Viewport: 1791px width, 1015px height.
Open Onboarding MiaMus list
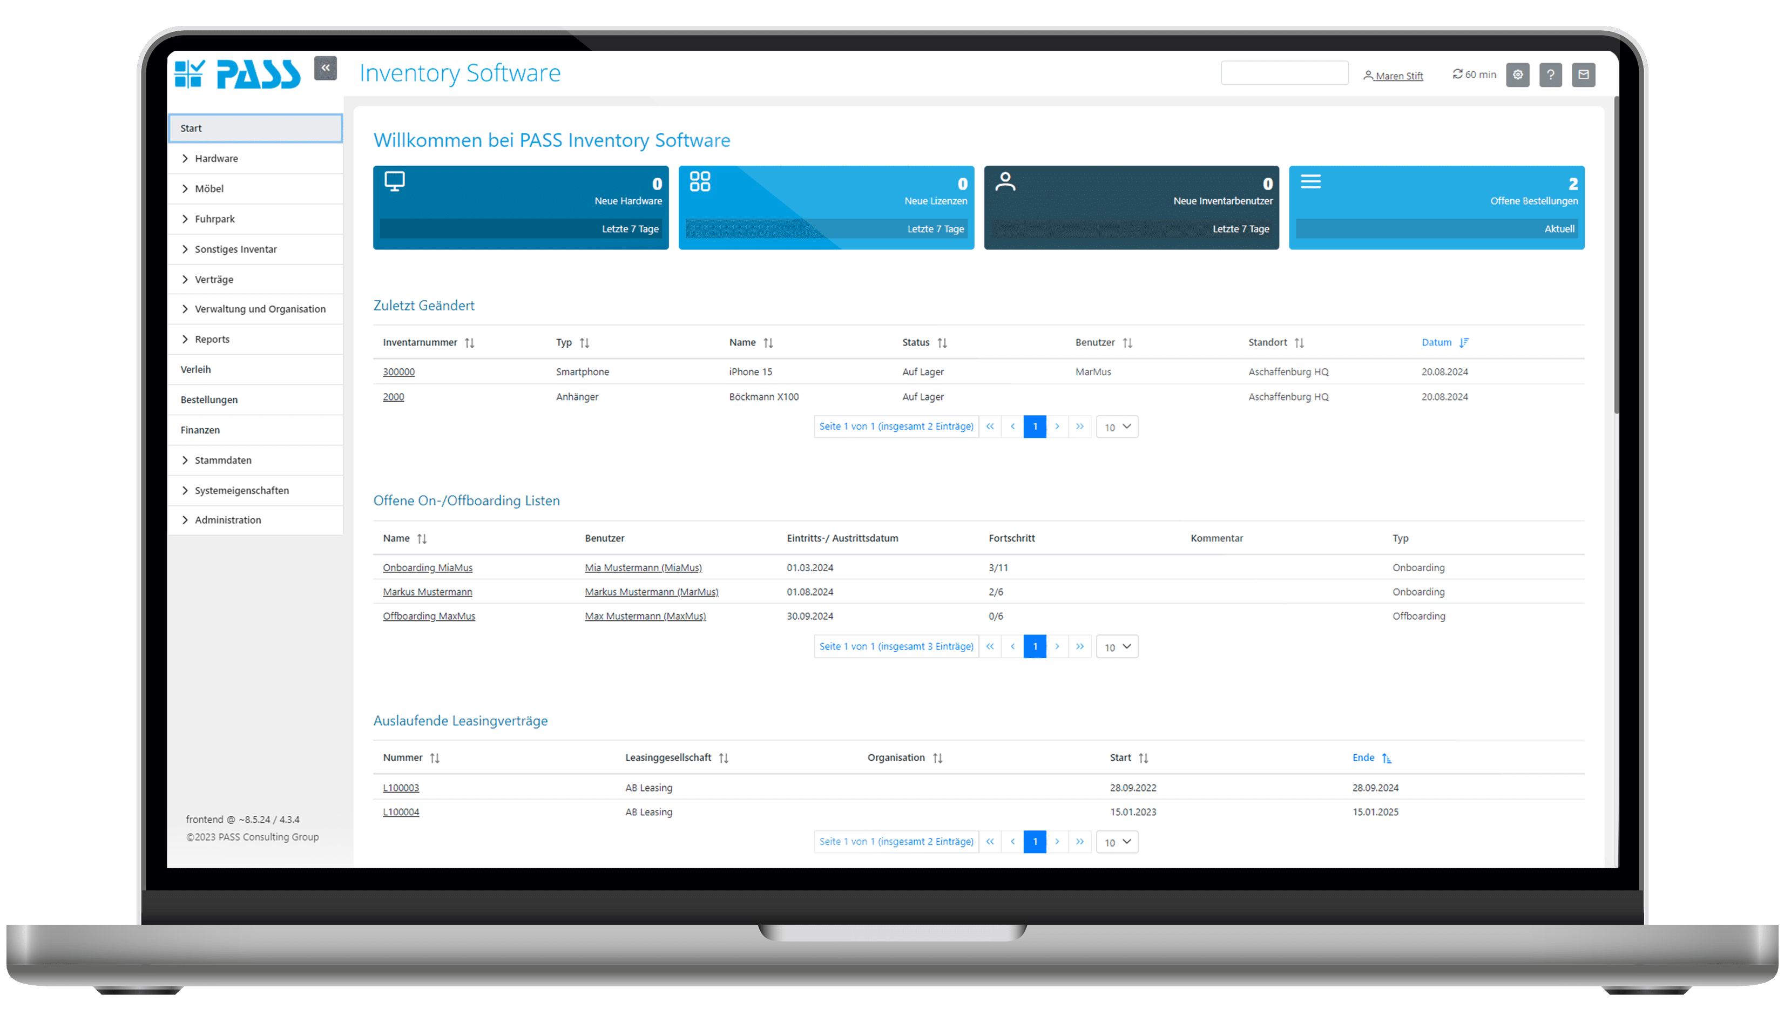coord(428,568)
